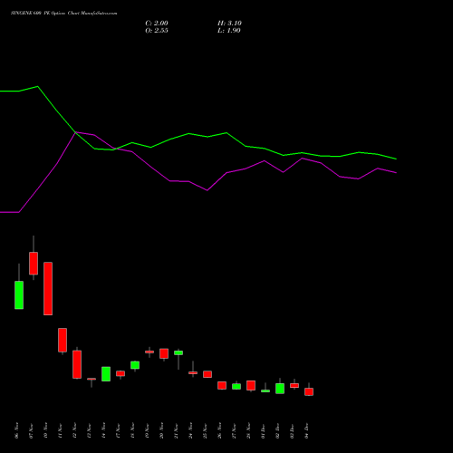
Task: Select the high value H: 3.10
Action: tap(229, 24)
